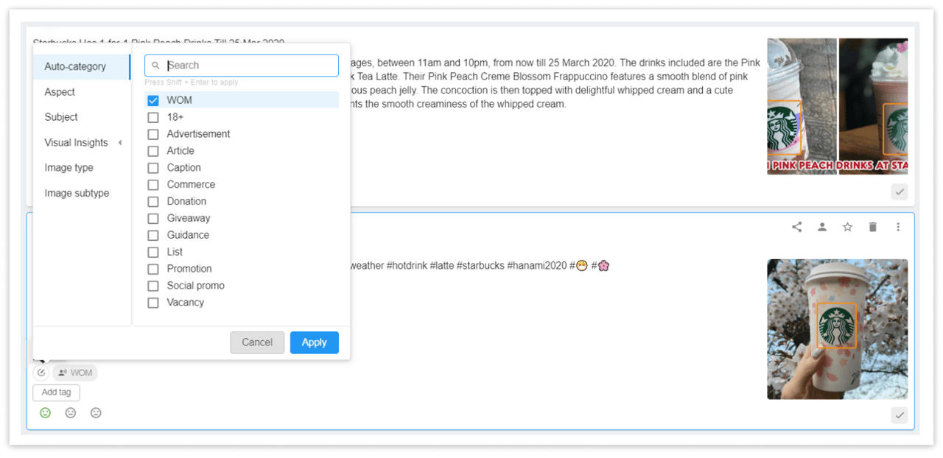943x458 pixels.
Task: Uncheck the WOM checkbox
Action: point(153,100)
